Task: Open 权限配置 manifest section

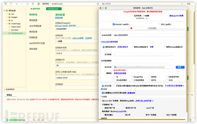Action: (33, 38)
